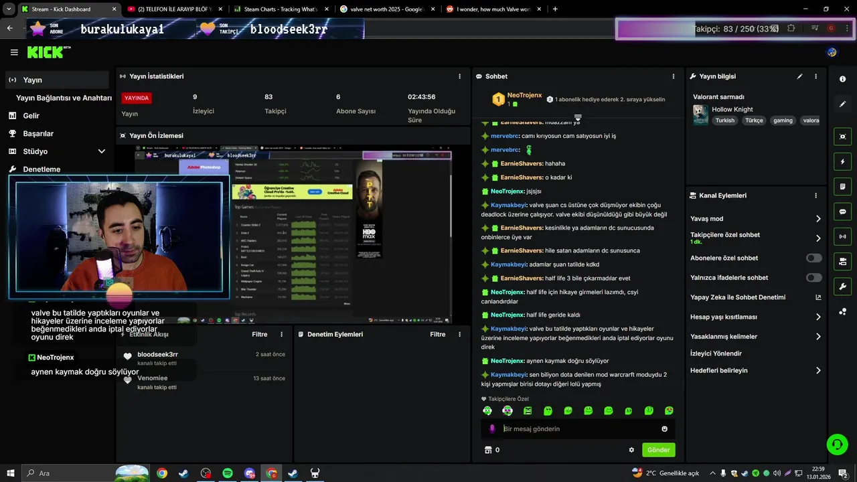Open the user avatar in the top-right header

point(832,52)
